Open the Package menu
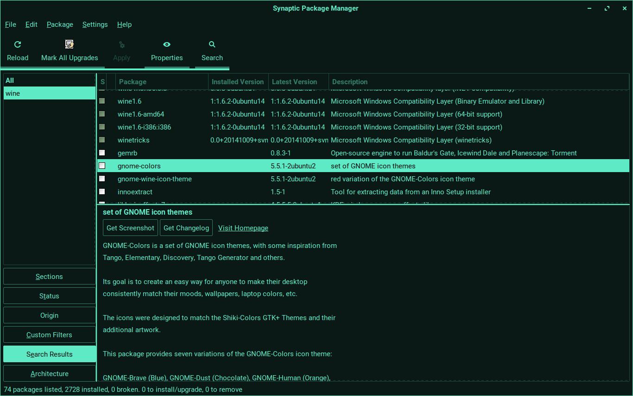 tap(60, 25)
